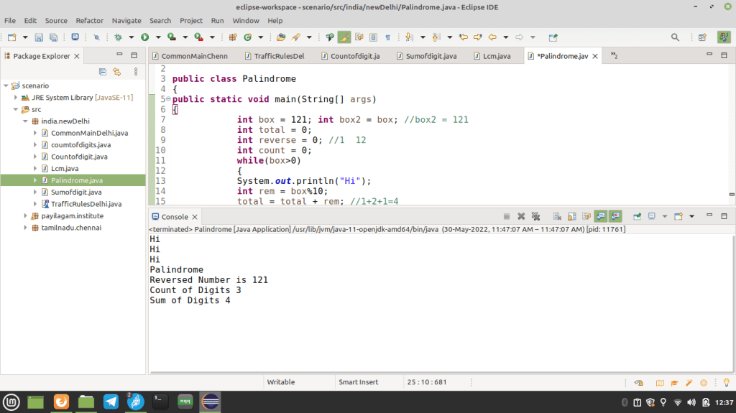Click the green Run button in toolbar
736x413 pixels.
click(x=145, y=37)
